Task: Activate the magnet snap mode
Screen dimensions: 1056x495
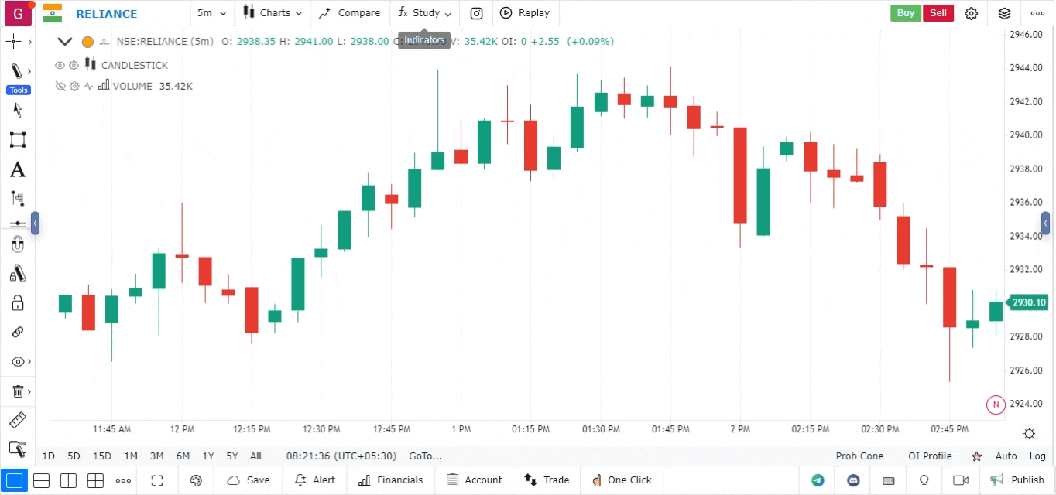Action: [x=17, y=245]
